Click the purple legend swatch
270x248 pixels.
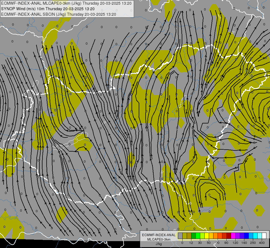click(238, 236)
